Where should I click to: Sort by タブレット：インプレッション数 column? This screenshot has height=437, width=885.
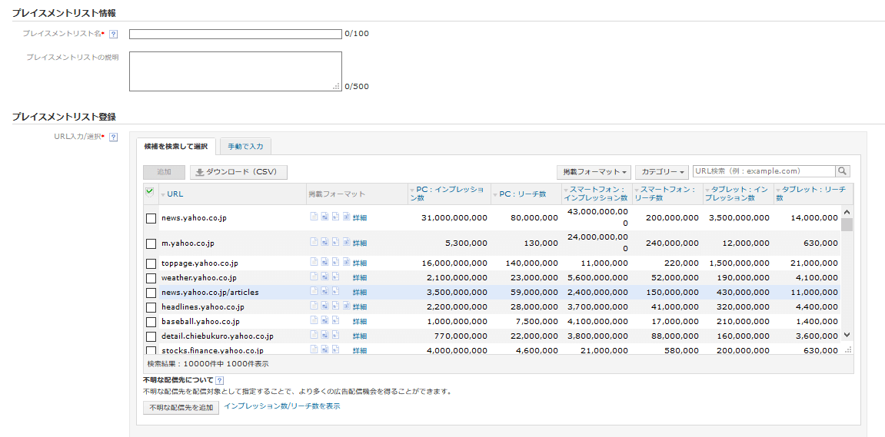click(737, 194)
